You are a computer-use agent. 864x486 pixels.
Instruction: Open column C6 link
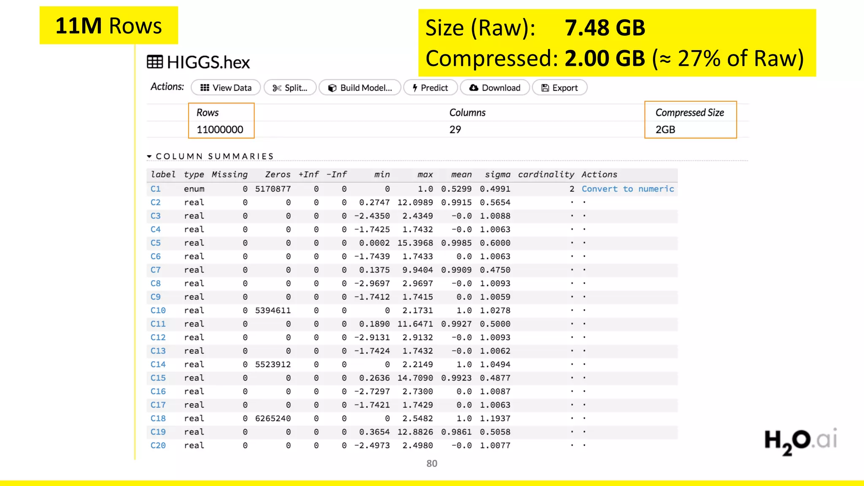coord(156,256)
